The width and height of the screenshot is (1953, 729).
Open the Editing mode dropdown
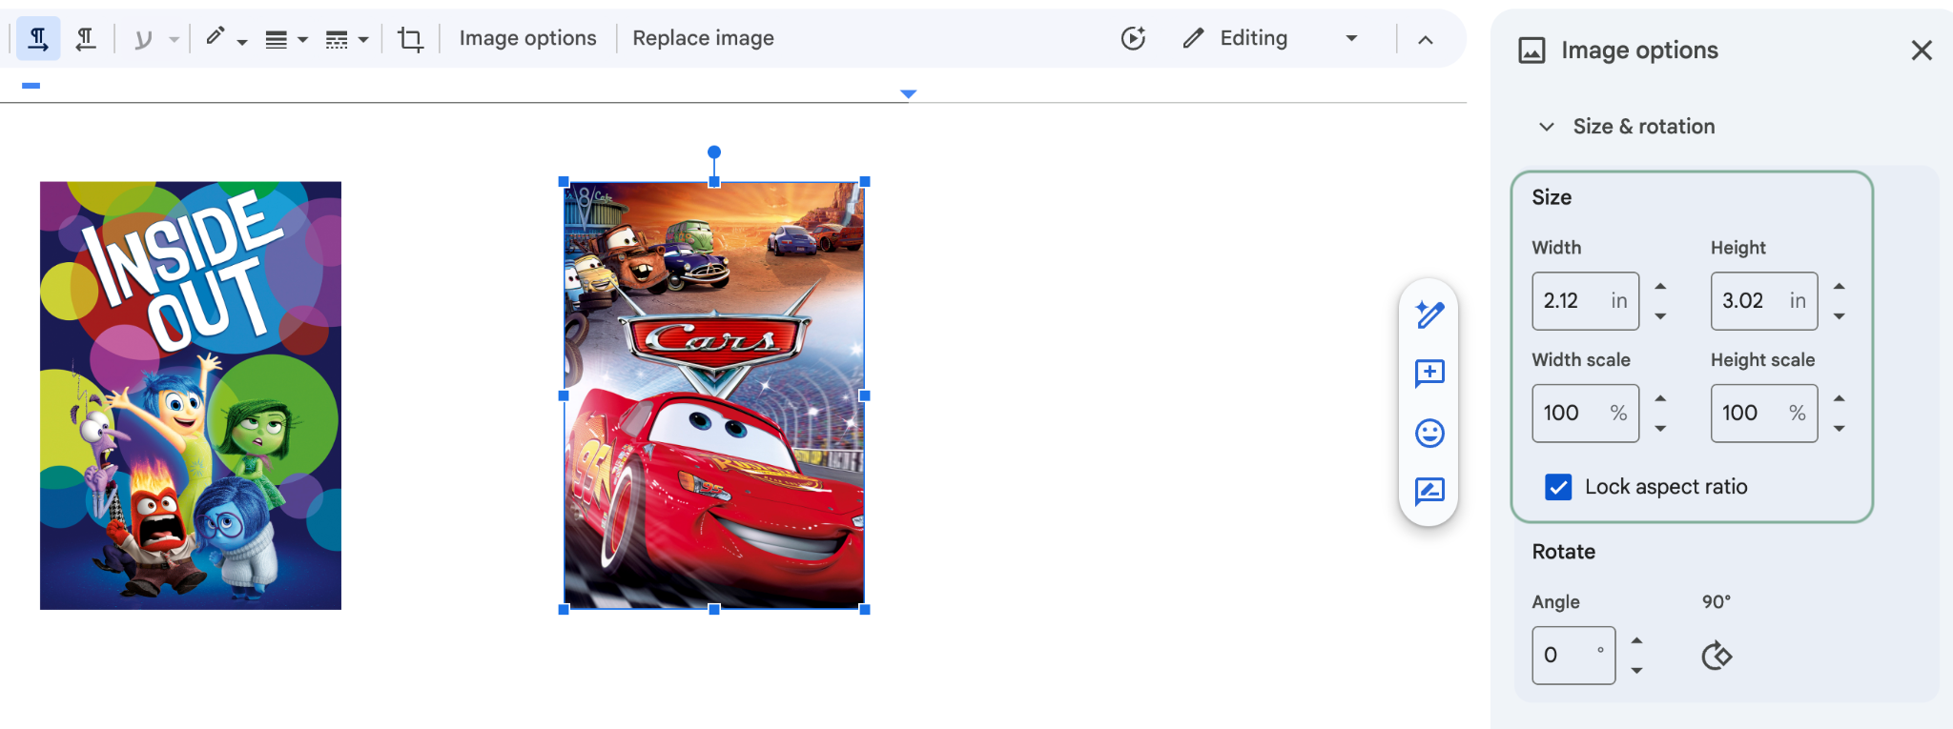(1350, 38)
